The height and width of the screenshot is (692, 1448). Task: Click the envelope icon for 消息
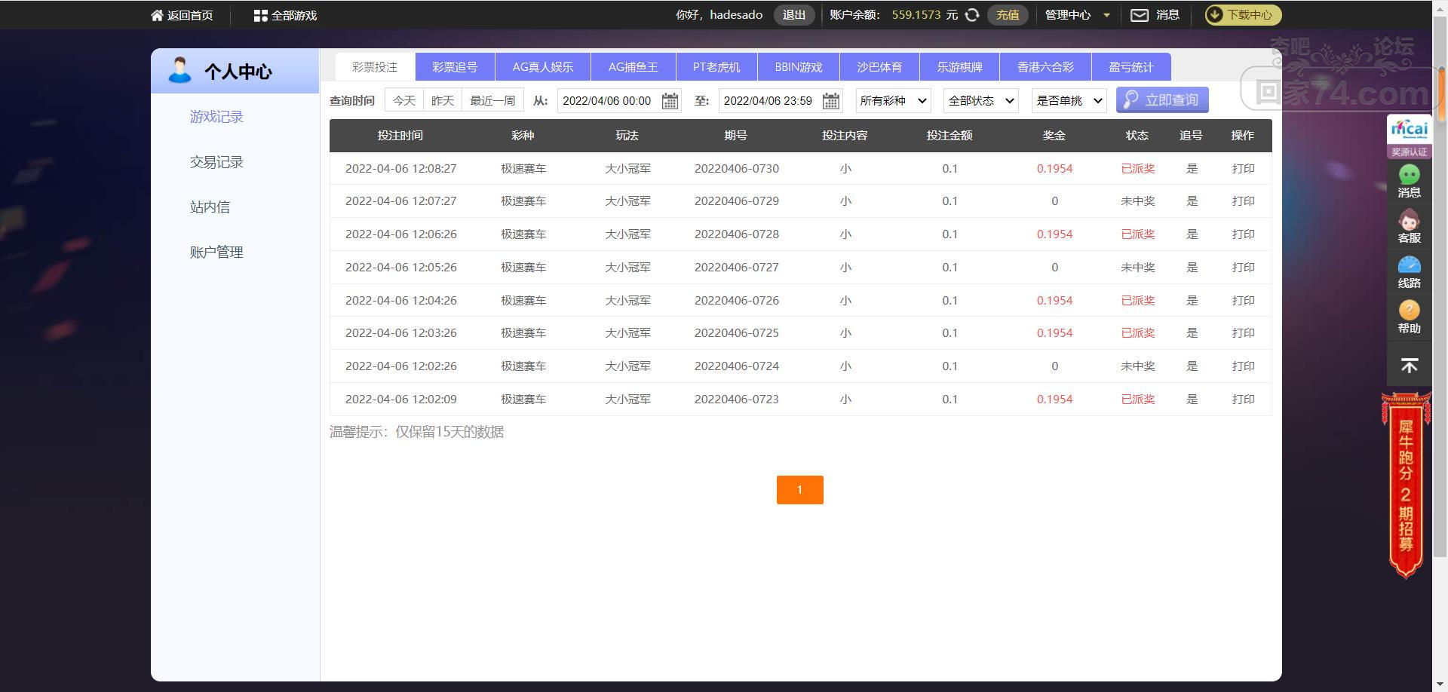pos(1140,15)
